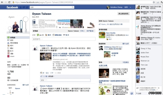Click the facebook logo

click(x=12, y=7)
